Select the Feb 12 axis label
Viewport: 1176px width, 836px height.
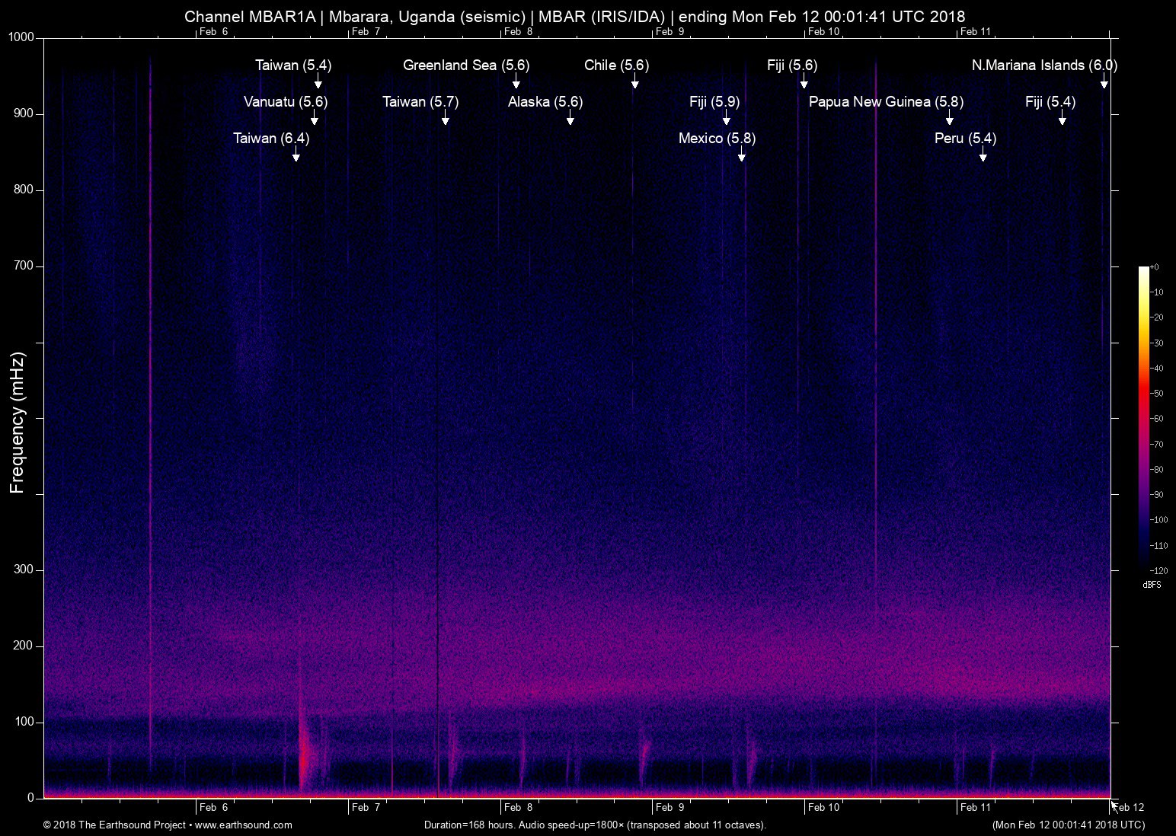(x=1129, y=807)
